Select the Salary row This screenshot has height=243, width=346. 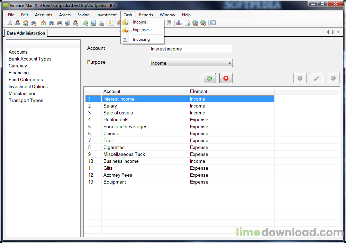(x=180, y=106)
